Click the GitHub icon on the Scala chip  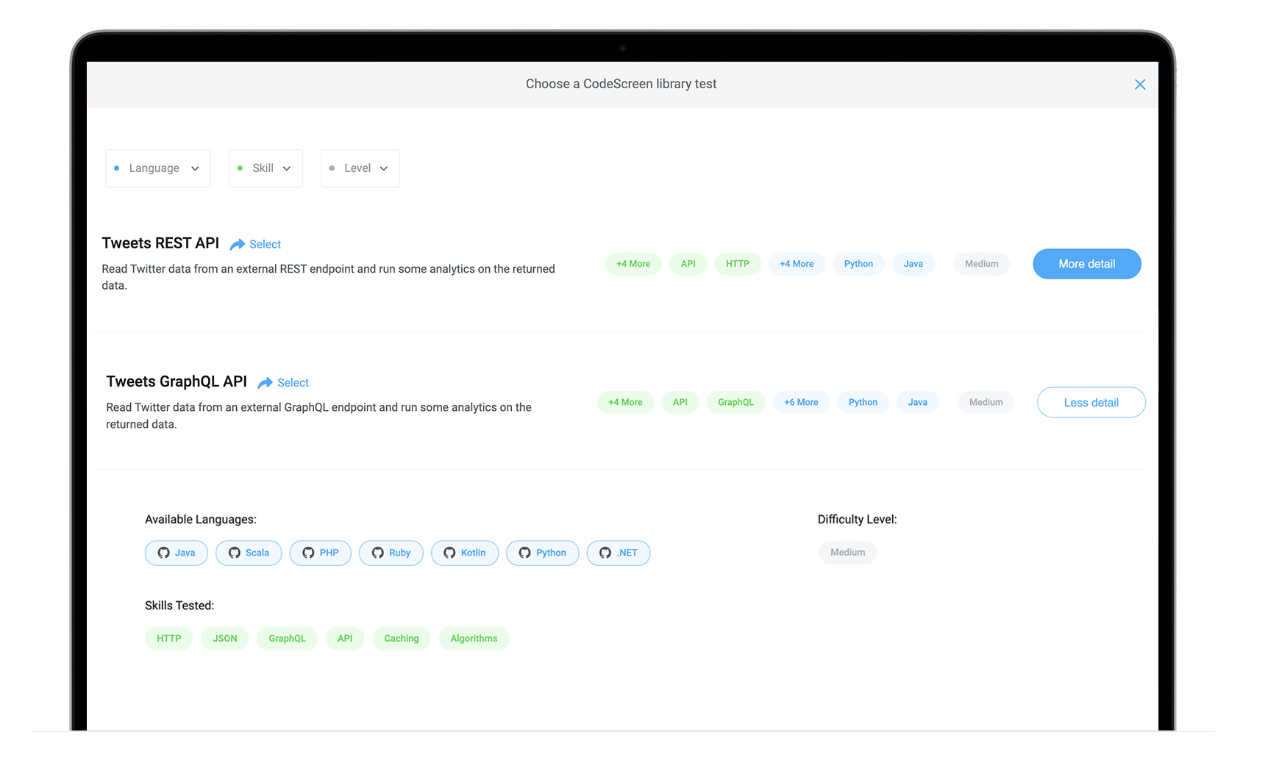[x=235, y=553]
